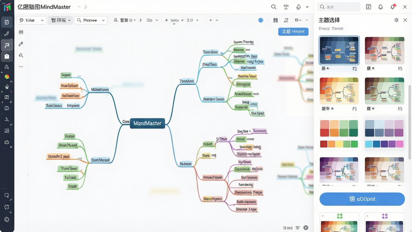Open the outline list icon beside the canvas
Image resolution: width=412 pixels, height=232 pixels.
pos(21,32)
